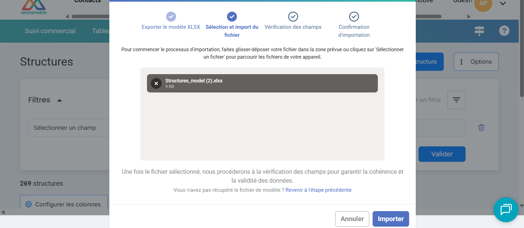
Task: Open the Options menu
Action: pos(476,62)
